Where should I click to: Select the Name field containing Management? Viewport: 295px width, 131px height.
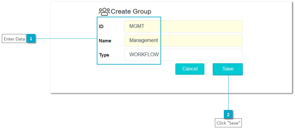[183, 40]
